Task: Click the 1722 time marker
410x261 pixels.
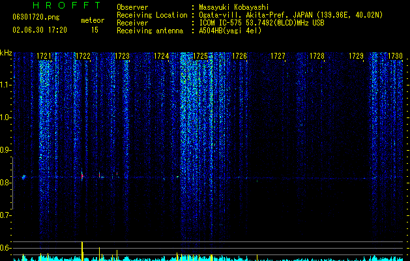Action: [83, 56]
